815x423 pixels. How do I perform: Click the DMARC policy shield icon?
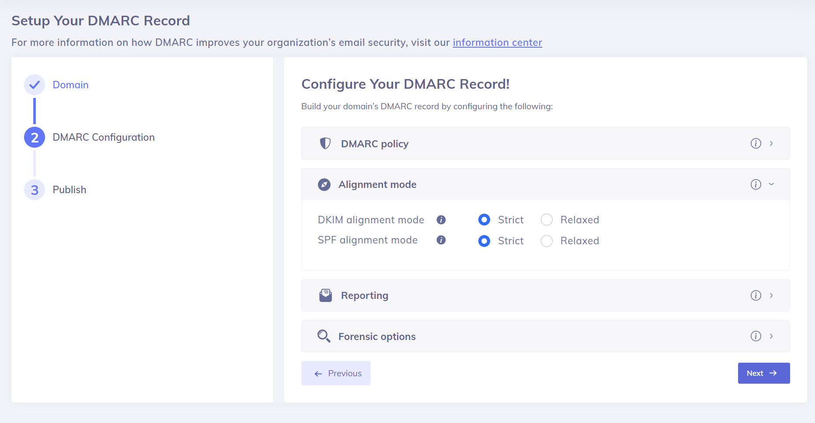(325, 143)
